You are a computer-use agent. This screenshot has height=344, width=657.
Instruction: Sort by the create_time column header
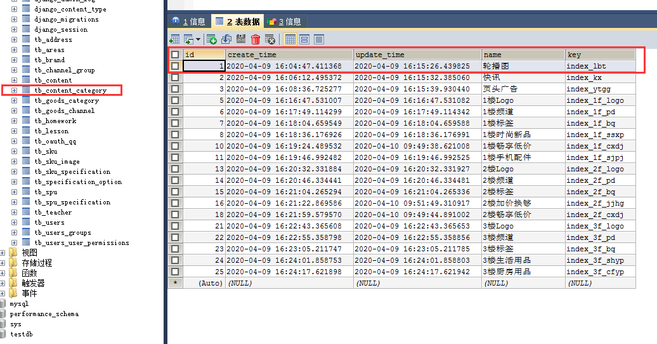(290, 55)
